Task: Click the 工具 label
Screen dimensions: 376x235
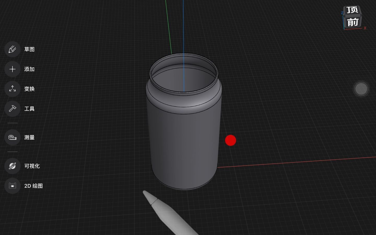Action: pyautogui.click(x=29, y=109)
